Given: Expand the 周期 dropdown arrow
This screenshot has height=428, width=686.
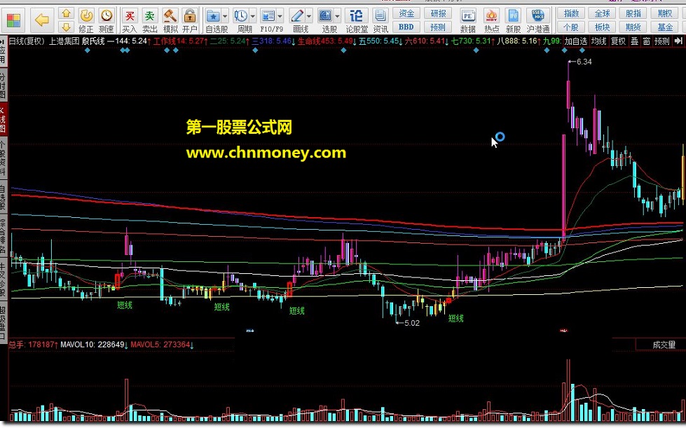Looking at the screenshot, I should point(252,17).
